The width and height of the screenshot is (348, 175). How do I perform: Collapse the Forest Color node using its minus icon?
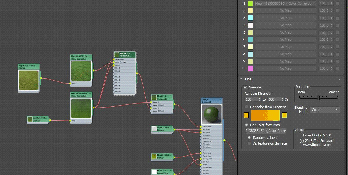[134, 52]
